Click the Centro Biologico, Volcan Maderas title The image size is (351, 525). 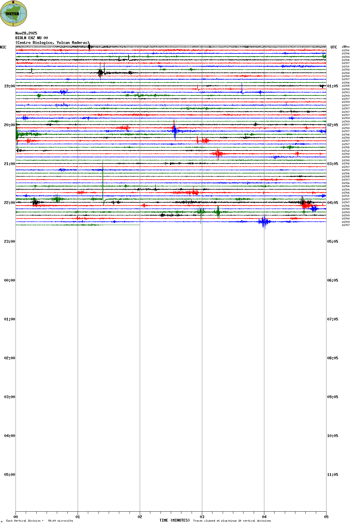pos(52,43)
